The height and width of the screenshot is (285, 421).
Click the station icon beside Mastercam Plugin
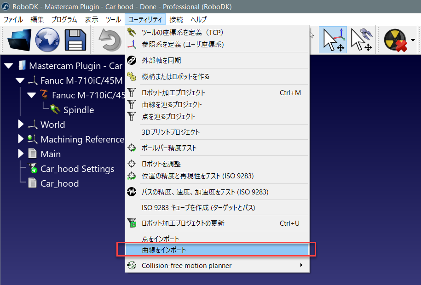22,65
